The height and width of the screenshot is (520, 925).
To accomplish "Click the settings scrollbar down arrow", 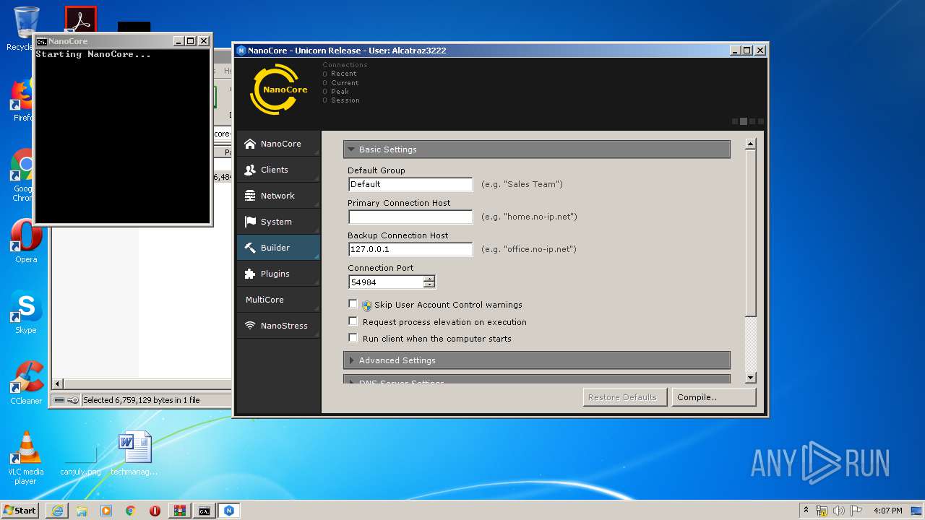I will [750, 378].
